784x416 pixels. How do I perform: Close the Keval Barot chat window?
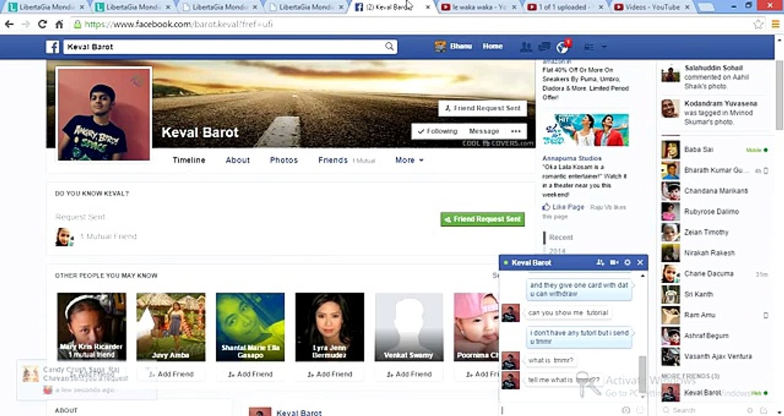point(640,262)
